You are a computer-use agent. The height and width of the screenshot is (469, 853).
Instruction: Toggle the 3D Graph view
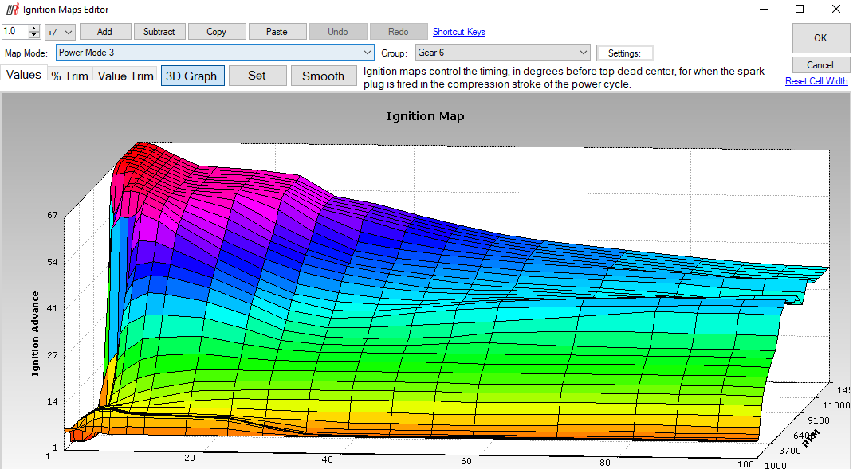click(192, 76)
